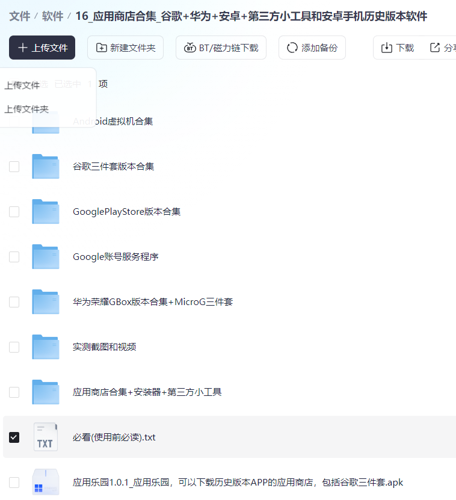
Task: Check the box for 谷歌三件套版本合集
Action: 14,167
